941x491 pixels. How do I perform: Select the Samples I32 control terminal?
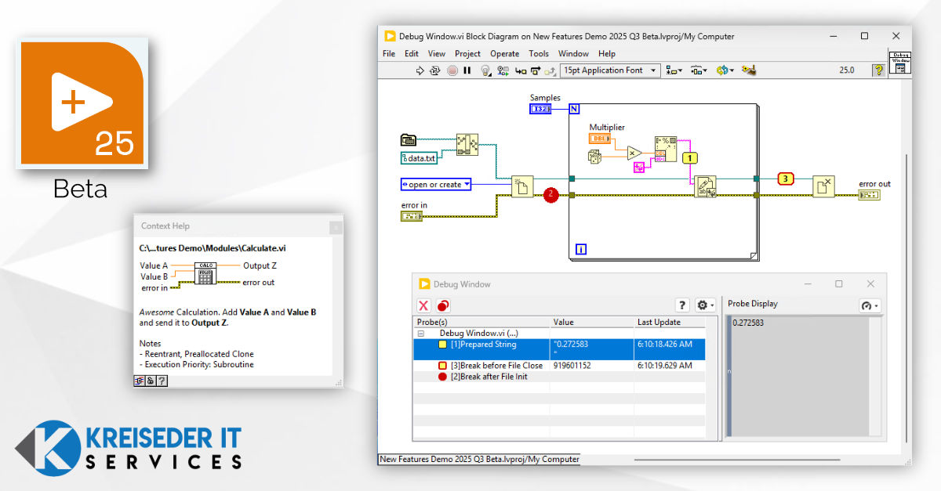click(x=541, y=109)
